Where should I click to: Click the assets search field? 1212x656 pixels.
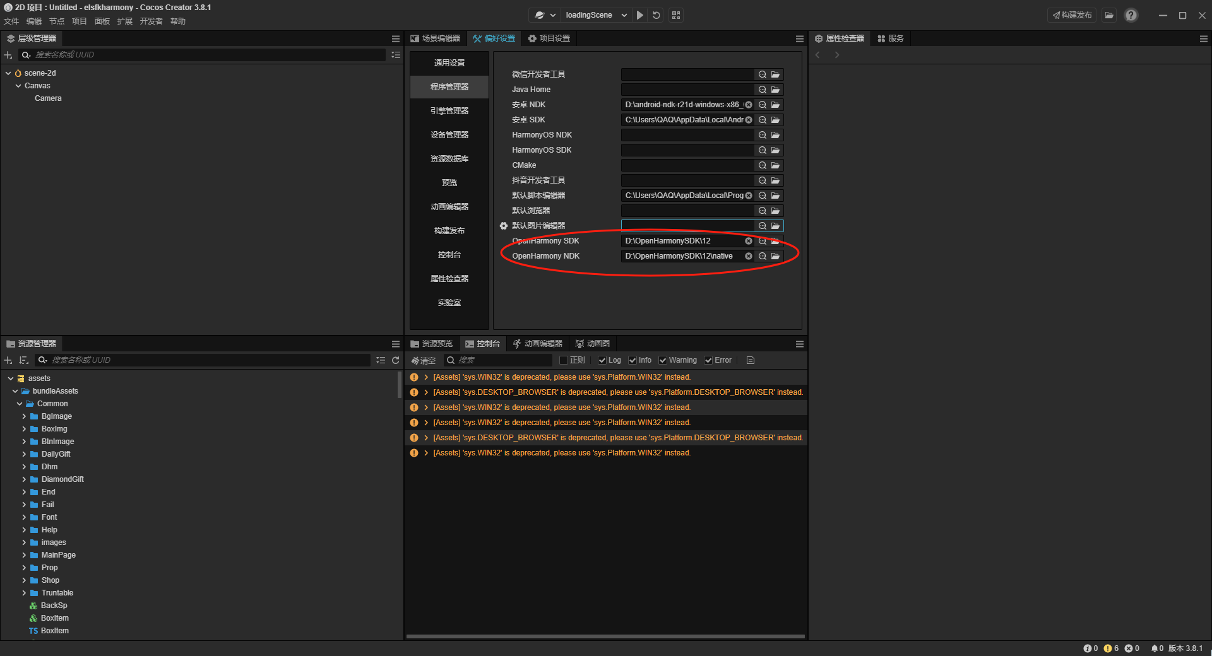pyautogui.click(x=203, y=360)
